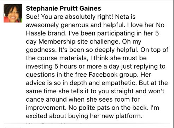Image resolution: width=174 pixels, height=128 pixels.
Task: Click the Stephanie Pruitt Gaines name link
Action: click(63, 8)
